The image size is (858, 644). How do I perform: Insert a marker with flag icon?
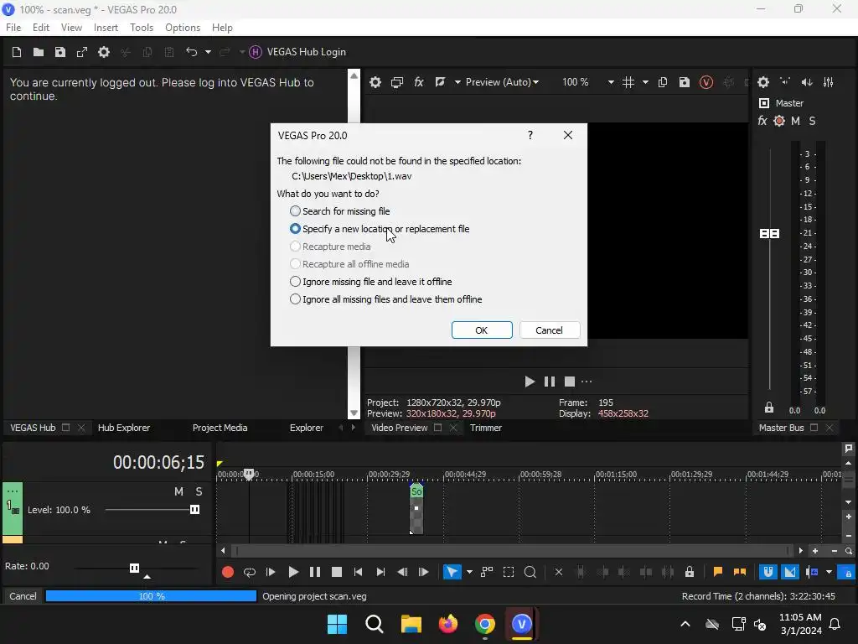[718, 572]
